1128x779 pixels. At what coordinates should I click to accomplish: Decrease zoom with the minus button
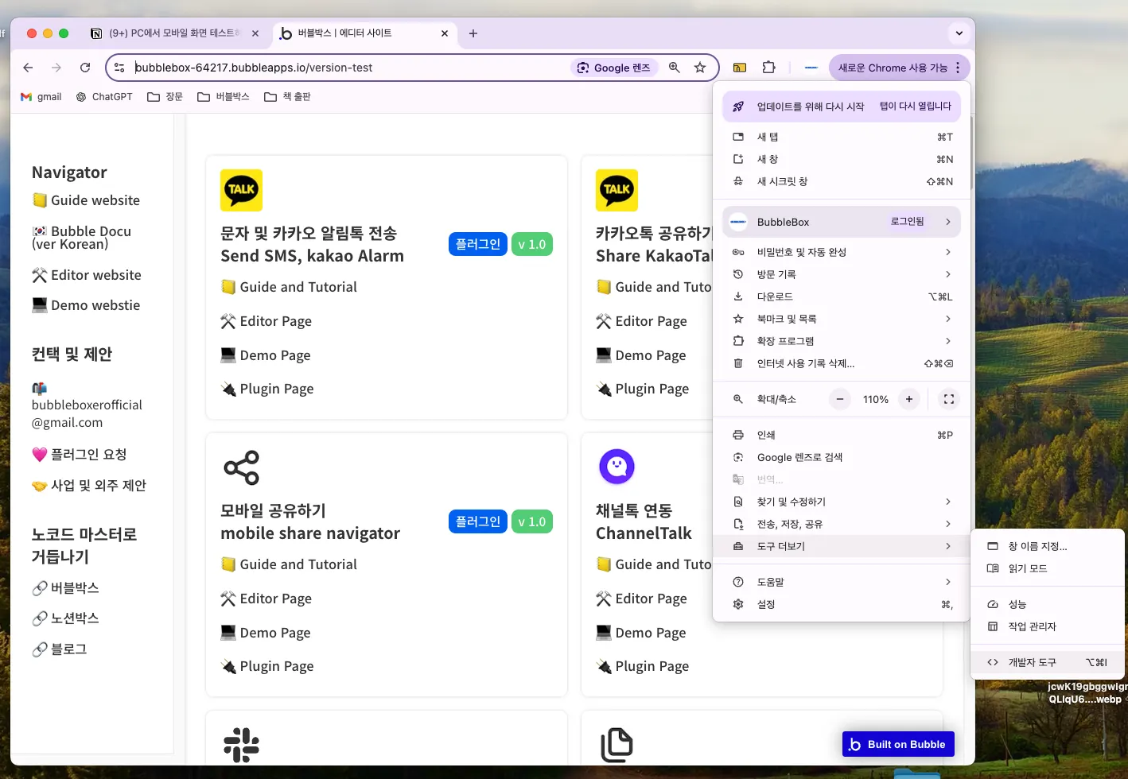840,399
